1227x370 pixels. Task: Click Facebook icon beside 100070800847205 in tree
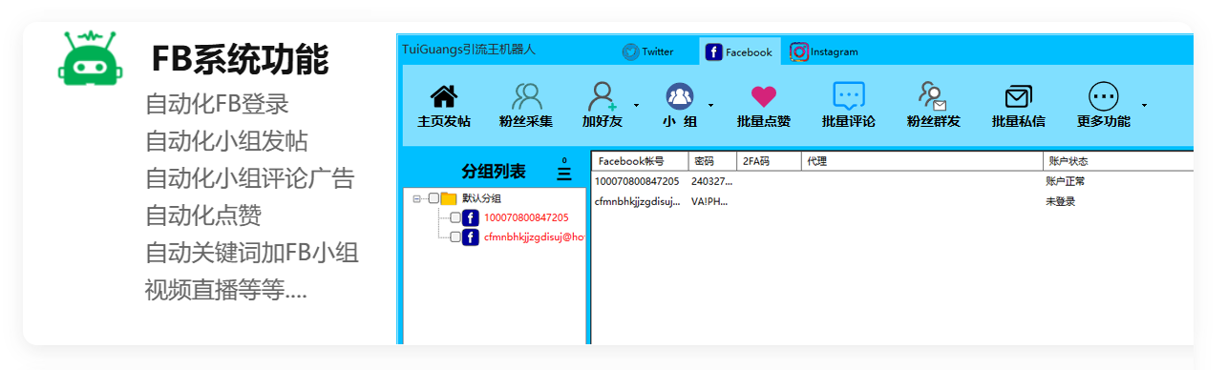pos(470,217)
